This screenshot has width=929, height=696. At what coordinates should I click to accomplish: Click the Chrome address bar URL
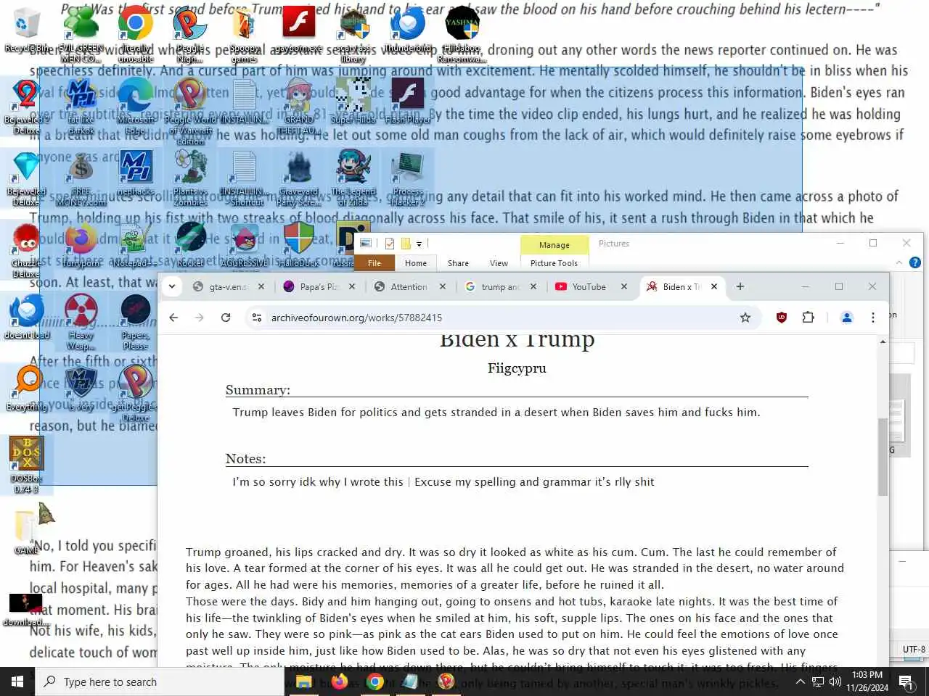(x=356, y=318)
